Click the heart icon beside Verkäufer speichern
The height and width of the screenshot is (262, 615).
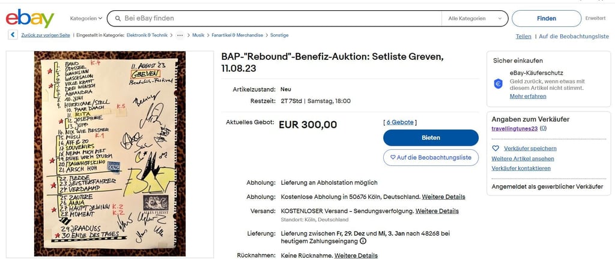pyautogui.click(x=495, y=148)
